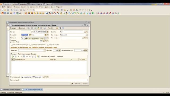The height and width of the screenshot is (96, 170).
Task: Click magnifier icon next to Валюта field
Action: point(87,32)
